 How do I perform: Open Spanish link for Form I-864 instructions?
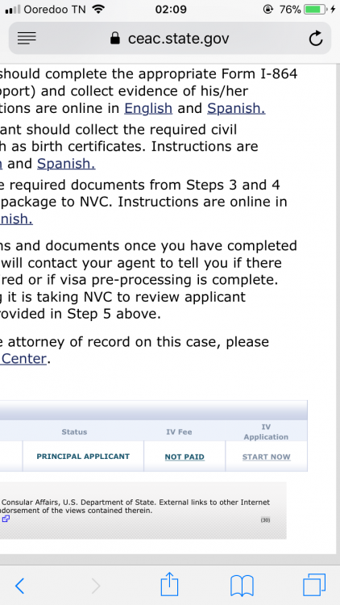click(236, 108)
